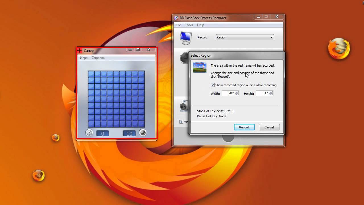Click the Cancel button in Select Region dialog
The height and width of the screenshot is (205, 364).
[269, 127]
